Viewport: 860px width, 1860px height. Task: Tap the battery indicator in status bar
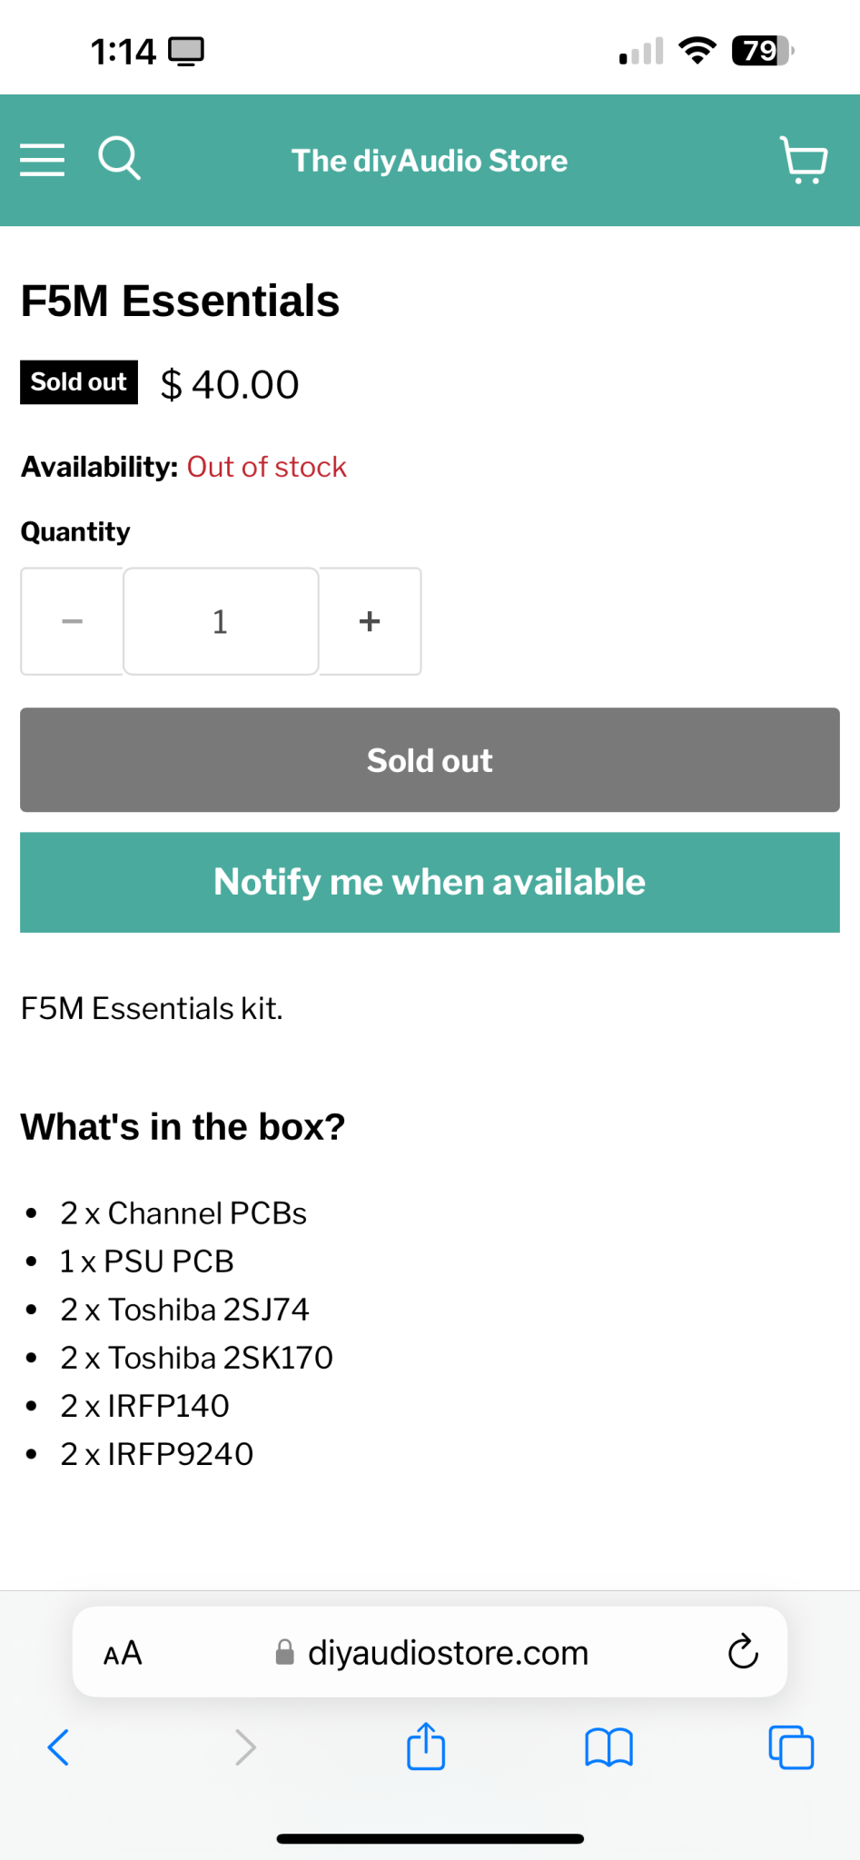point(763,51)
